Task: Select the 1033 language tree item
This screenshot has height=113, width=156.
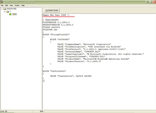Action: [x=14, y=14]
